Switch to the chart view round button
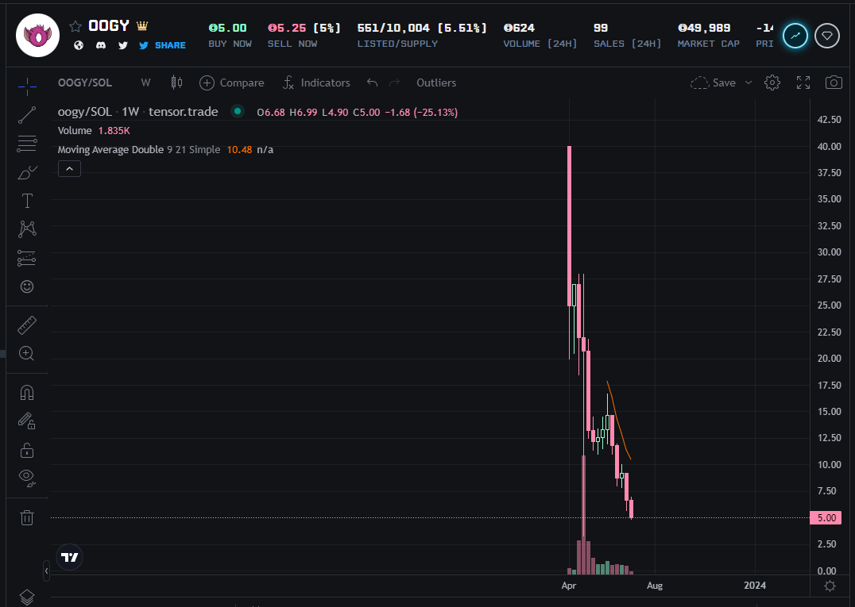This screenshot has height=607, width=855. pos(795,36)
